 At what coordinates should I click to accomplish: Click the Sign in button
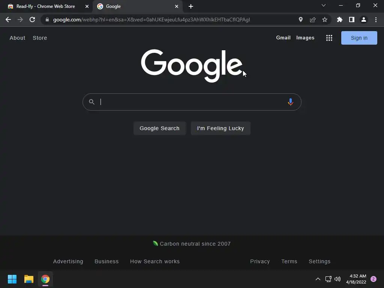[359, 38]
